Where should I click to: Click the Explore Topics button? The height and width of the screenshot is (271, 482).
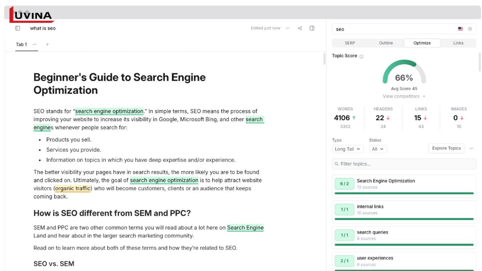[446, 149]
